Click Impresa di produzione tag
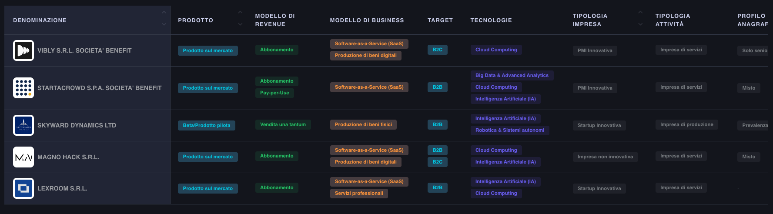The image size is (773, 214). 687,124
